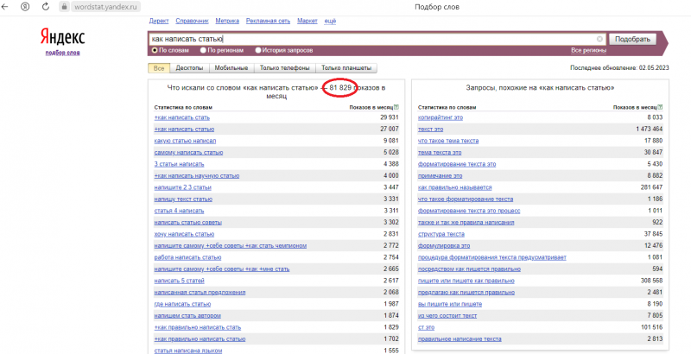Open the Yandex browser home icon
691x354 pixels.
tap(26, 7)
